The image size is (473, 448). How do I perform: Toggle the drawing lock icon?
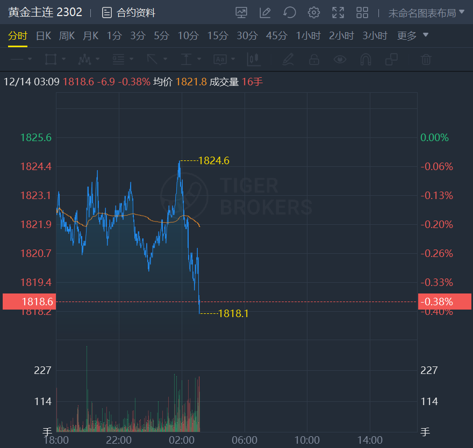(x=314, y=59)
